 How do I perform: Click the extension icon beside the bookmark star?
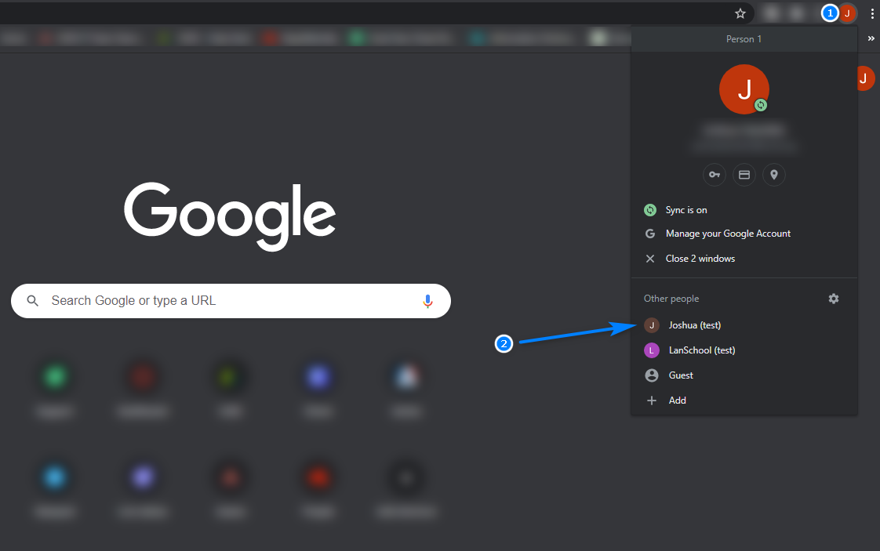[x=769, y=13]
